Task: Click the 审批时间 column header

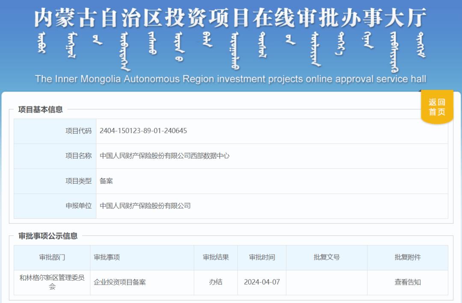Action: [262, 258]
